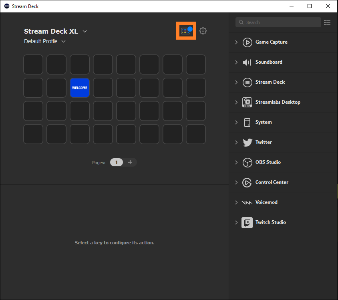Click the Voicemod waveform icon
This screenshot has width=338, height=300.
247,202
